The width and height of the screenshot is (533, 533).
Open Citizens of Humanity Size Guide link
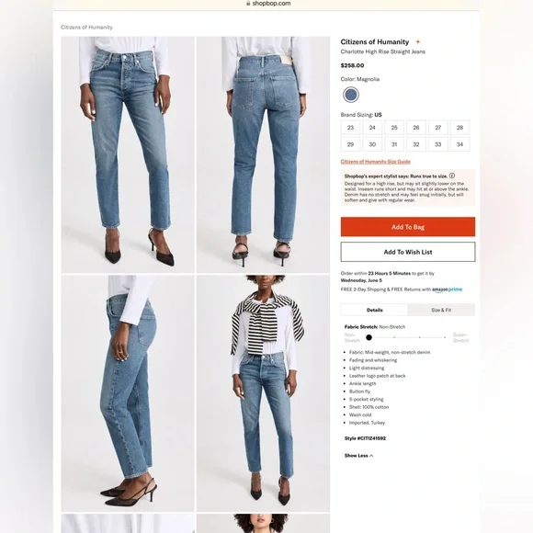(375, 162)
